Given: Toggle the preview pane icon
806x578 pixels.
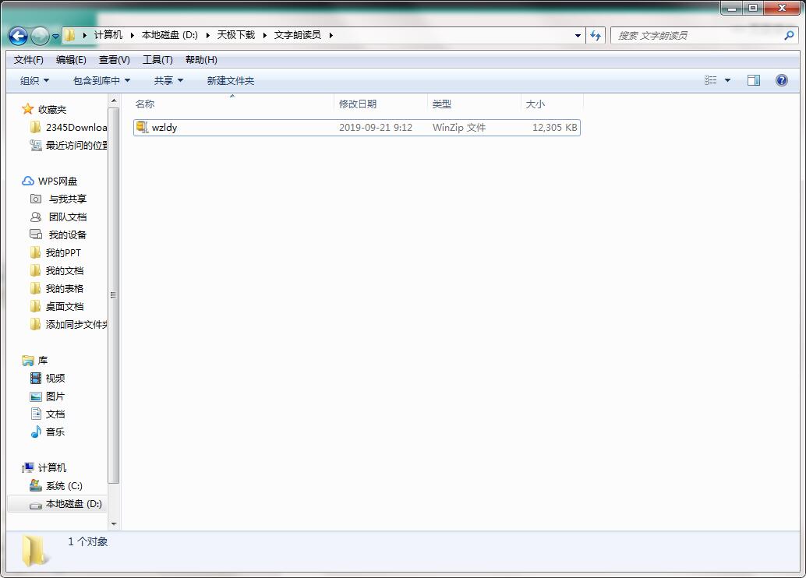Looking at the screenshot, I should point(754,80).
